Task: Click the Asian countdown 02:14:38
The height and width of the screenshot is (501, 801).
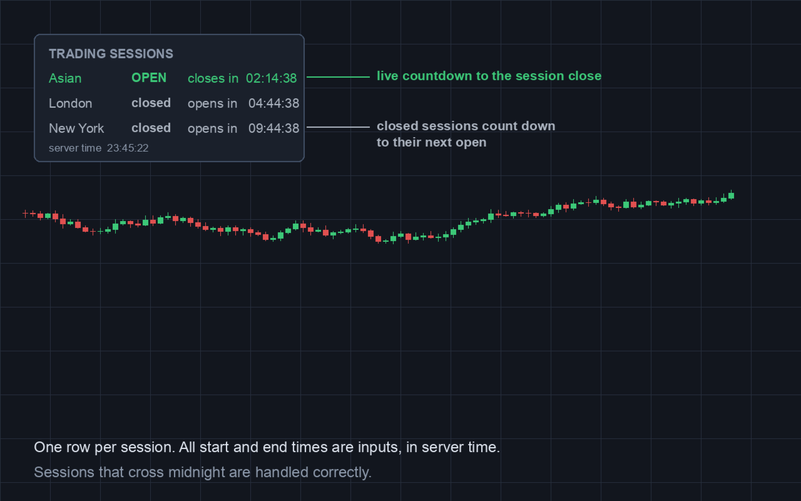Action: (x=271, y=78)
